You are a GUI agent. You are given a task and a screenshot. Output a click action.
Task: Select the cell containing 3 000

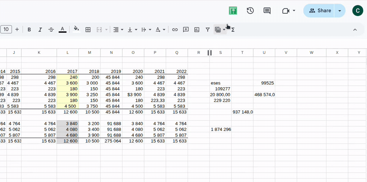(x=89, y=83)
